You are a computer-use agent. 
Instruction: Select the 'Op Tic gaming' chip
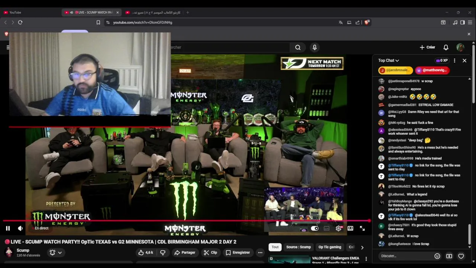(x=329, y=247)
